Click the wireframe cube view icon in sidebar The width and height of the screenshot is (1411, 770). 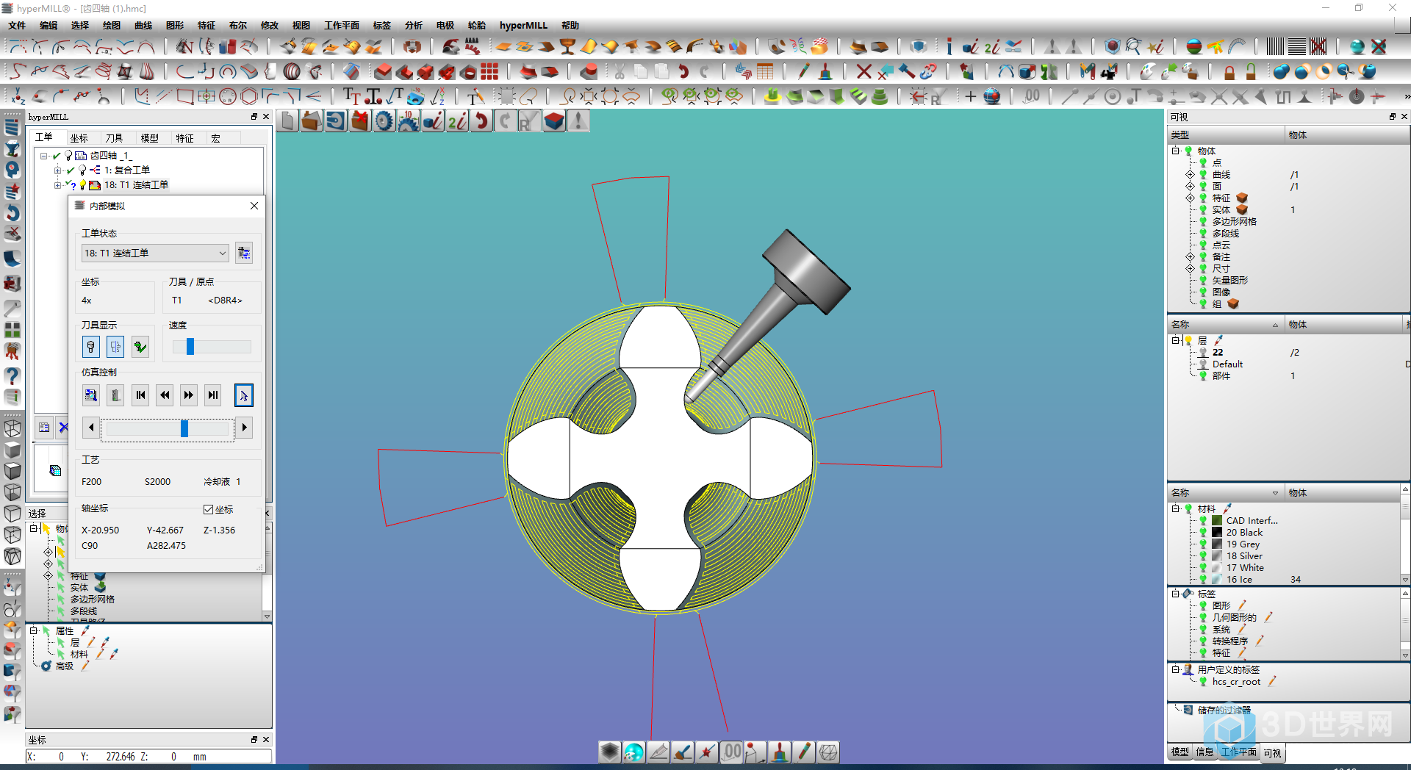pyautogui.click(x=12, y=428)
